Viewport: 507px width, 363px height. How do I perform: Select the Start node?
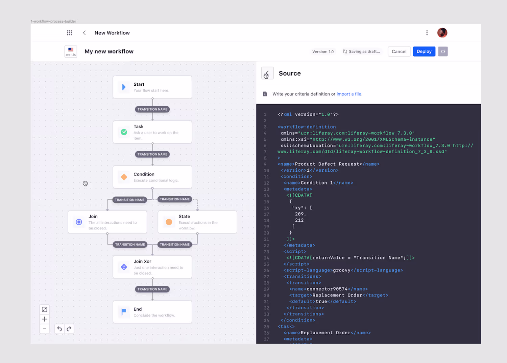[x=152, y=87]
